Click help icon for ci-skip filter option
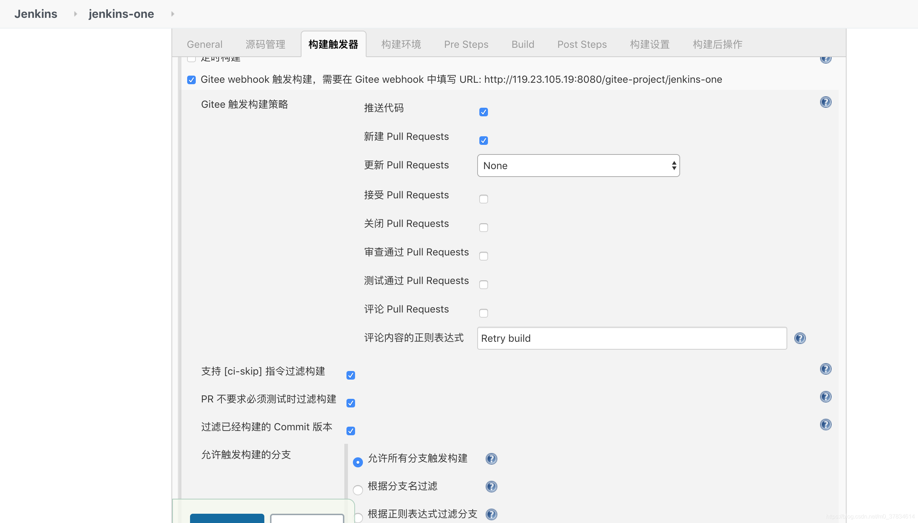 [x=825, y=369]
